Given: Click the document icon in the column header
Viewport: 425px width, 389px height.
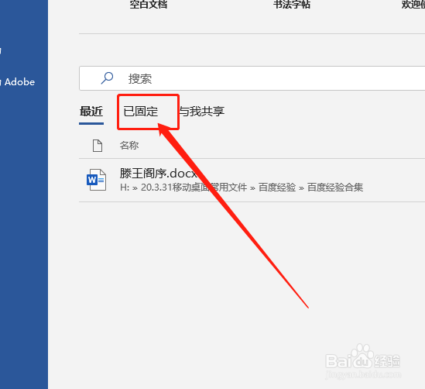Looking at the screenshot, I should (x=98, y=146).
